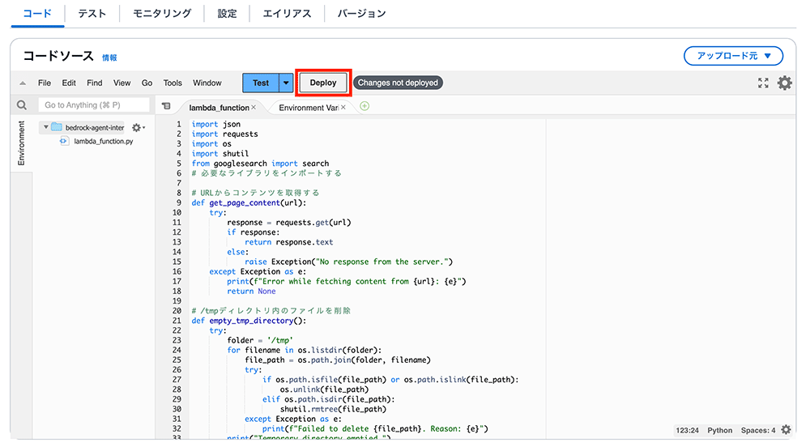Close the Environment Var editor tab

pos(343,108)
